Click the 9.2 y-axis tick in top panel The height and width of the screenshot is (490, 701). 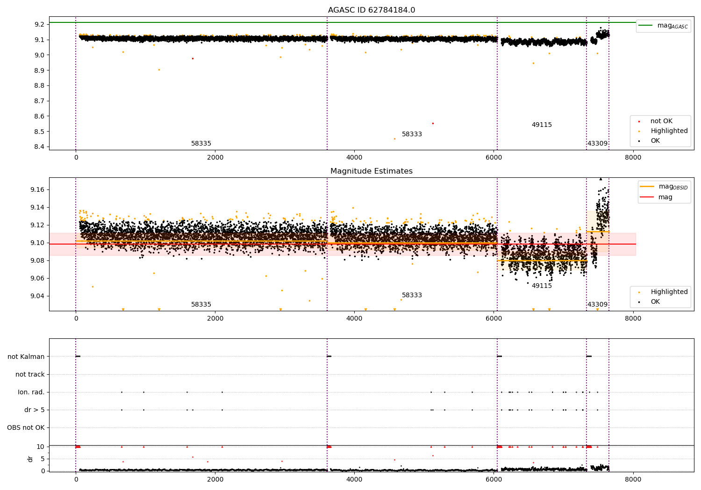pyautogui.click(x=40, y=24)
